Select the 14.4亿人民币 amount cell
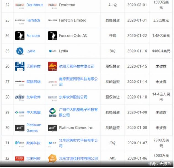This screenshot has width=174, height=168. click(161, 97)
